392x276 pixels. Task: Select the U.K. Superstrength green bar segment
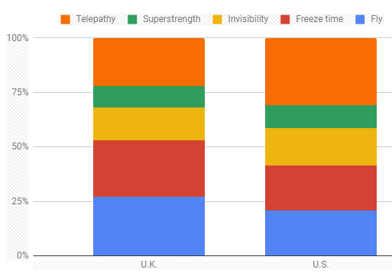(149, 97)
